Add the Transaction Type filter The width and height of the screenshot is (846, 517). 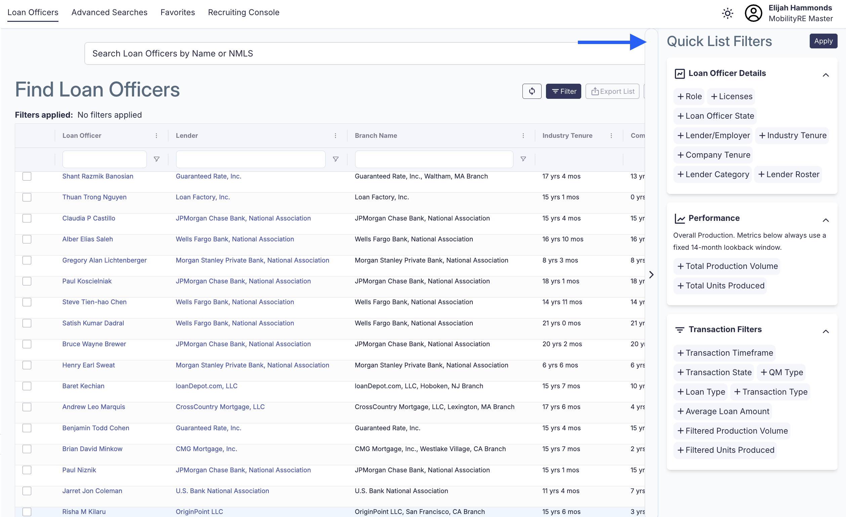point(770,392)
